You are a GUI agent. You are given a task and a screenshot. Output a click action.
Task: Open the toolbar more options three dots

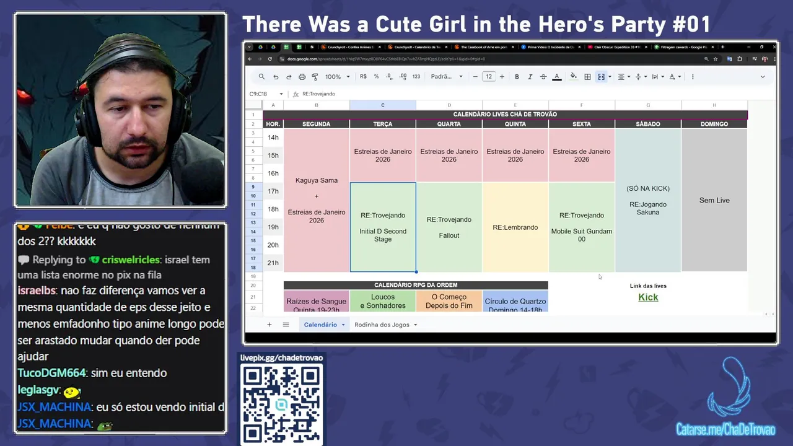click(x=693, y=77)
